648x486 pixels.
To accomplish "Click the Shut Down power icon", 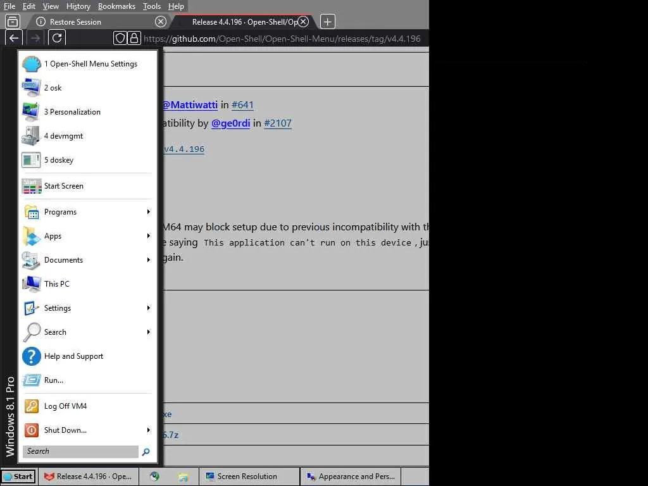I will (x=32, y=430).
